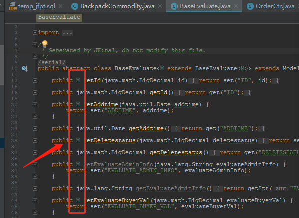Viewport: 299px width, 218px height.
Task: Click the "ADDTIME" string on line 21
Action: [x=120, y=110]
